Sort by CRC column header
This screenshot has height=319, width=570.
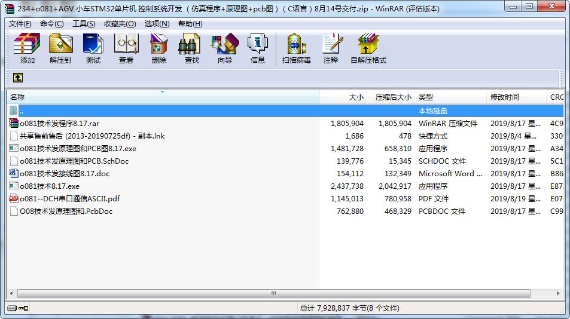tap(555, 97)
